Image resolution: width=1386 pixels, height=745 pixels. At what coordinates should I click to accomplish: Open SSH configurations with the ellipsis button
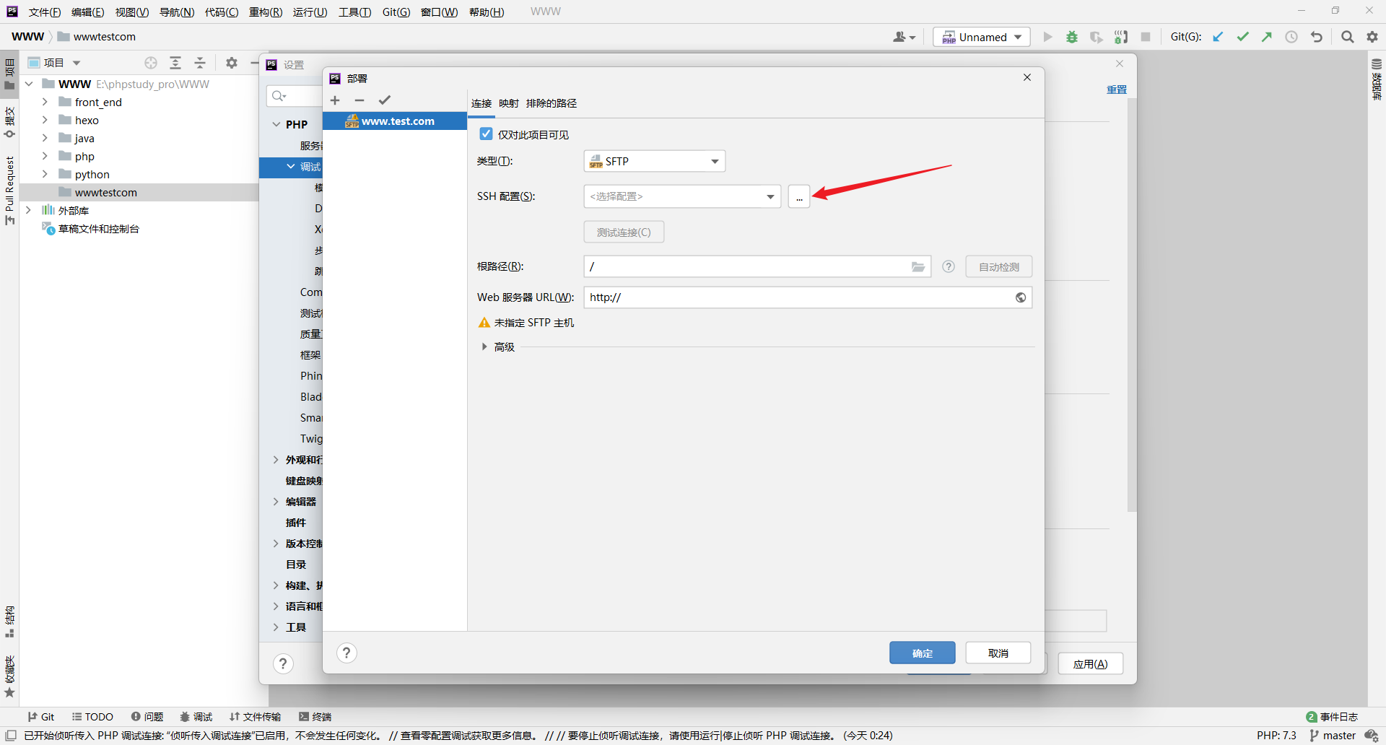[x=799, y=196]
